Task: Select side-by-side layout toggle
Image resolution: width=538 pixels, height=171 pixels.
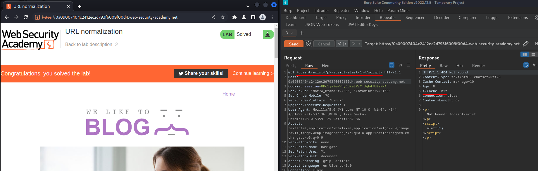Action: click(525, 54)
